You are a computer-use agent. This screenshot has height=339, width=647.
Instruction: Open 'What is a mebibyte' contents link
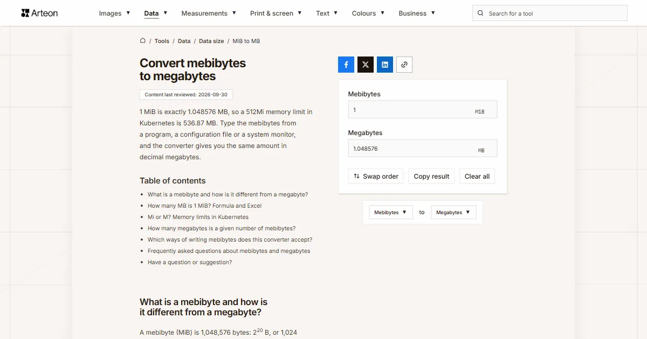coord(228,194)
